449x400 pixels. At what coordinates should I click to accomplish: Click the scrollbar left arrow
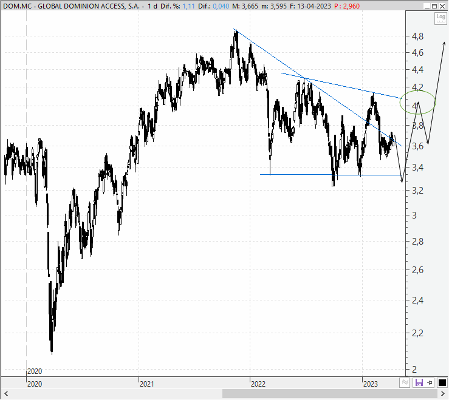(x=5, y=394)
